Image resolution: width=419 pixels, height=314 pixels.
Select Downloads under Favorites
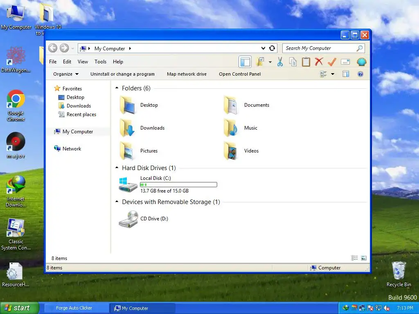click(x=74, y=106)
